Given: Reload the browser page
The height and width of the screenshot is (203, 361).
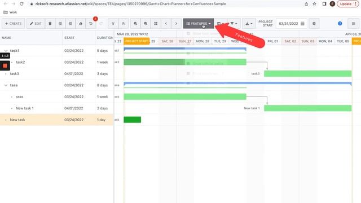Looking at the screenshot, I should pyautogui.click(x=21, y=4).
